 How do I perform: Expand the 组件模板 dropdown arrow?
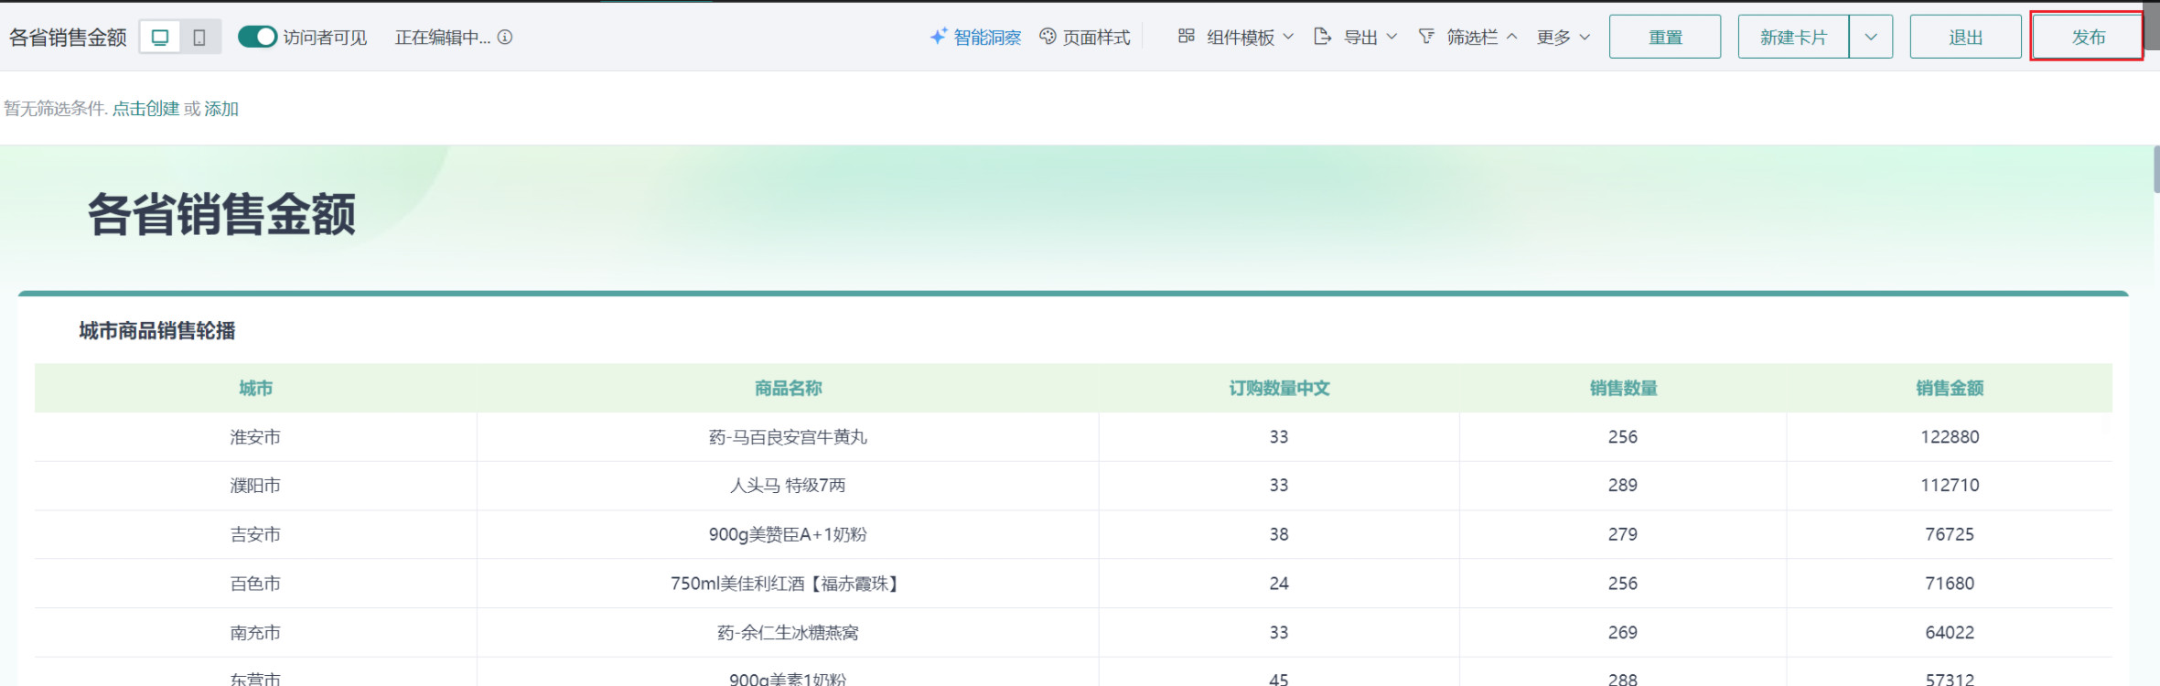[x=1289, y=37]
